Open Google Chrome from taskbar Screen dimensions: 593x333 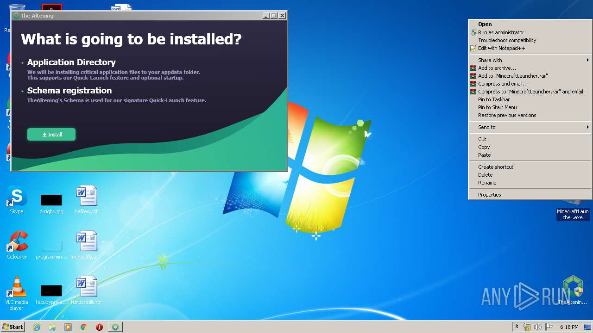[84, 327]
